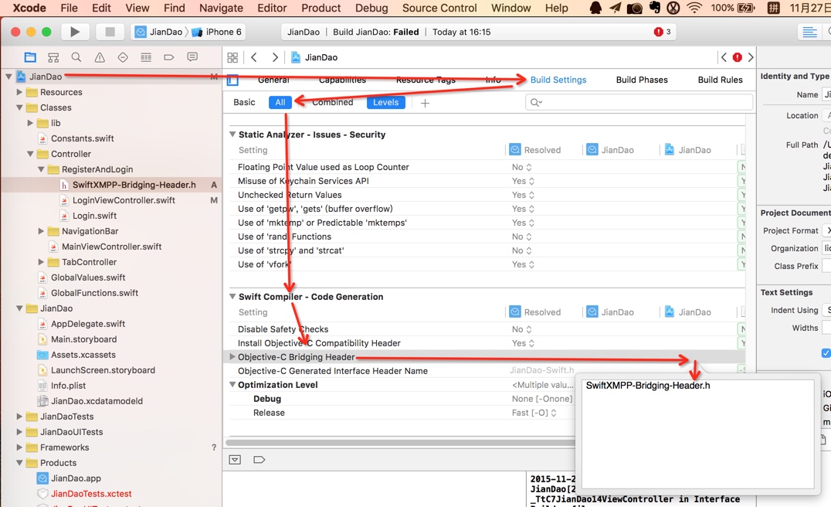
Task: Collapse Swift Compiler - Code Generation section
Action: [232, 297]
